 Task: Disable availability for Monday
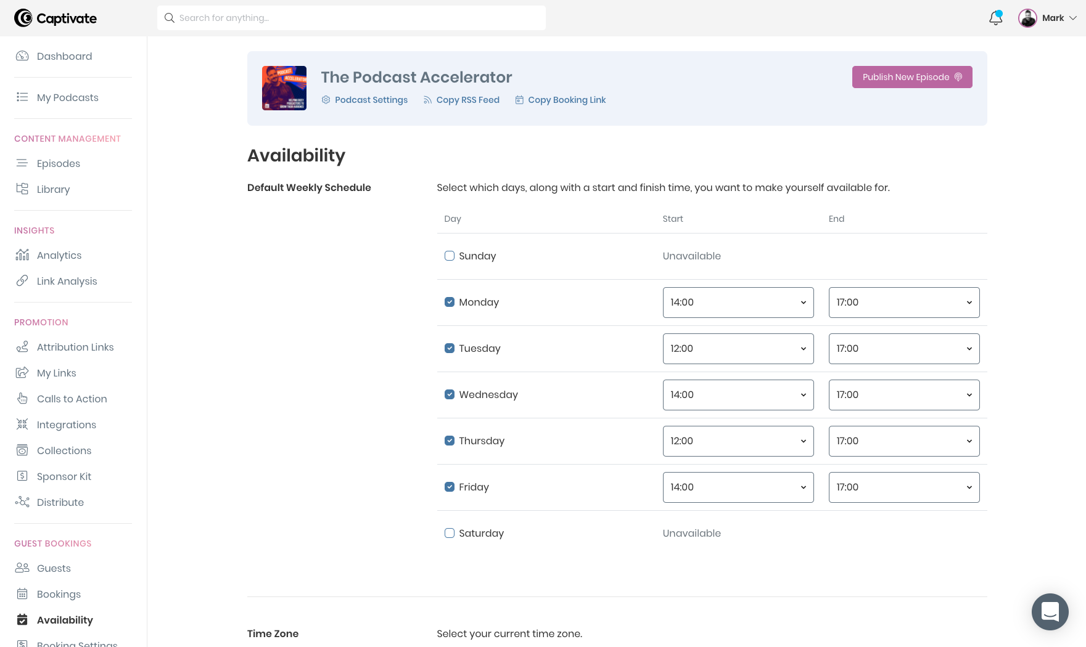pyautogui.click(x=449, y=302)
